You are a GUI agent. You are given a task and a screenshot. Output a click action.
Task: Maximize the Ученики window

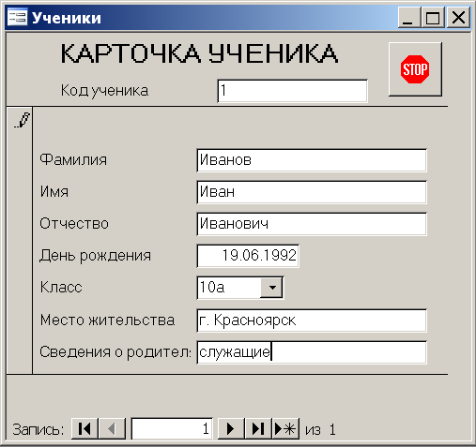point(433,18)
